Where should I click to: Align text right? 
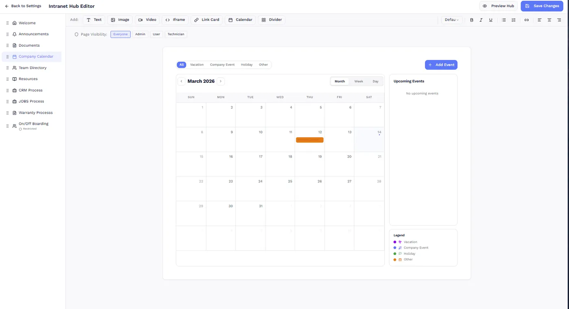pos(559,20)
